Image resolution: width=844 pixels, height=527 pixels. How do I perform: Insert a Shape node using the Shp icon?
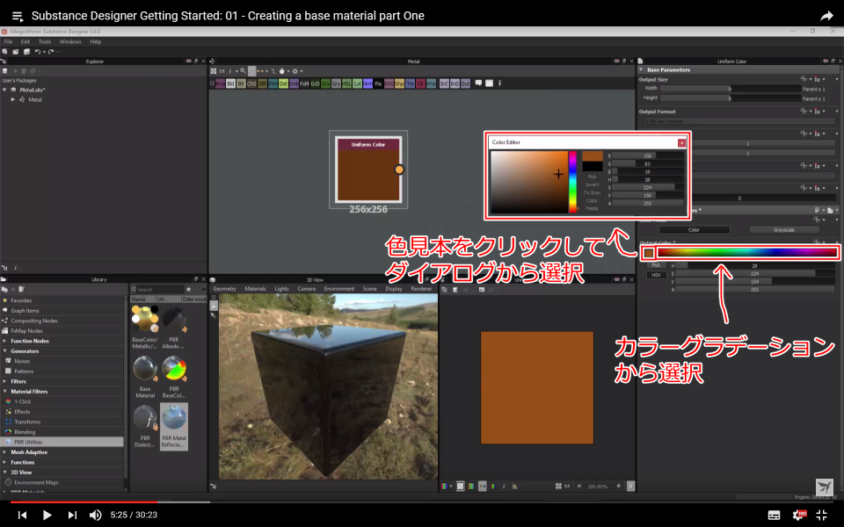point(399,84)
